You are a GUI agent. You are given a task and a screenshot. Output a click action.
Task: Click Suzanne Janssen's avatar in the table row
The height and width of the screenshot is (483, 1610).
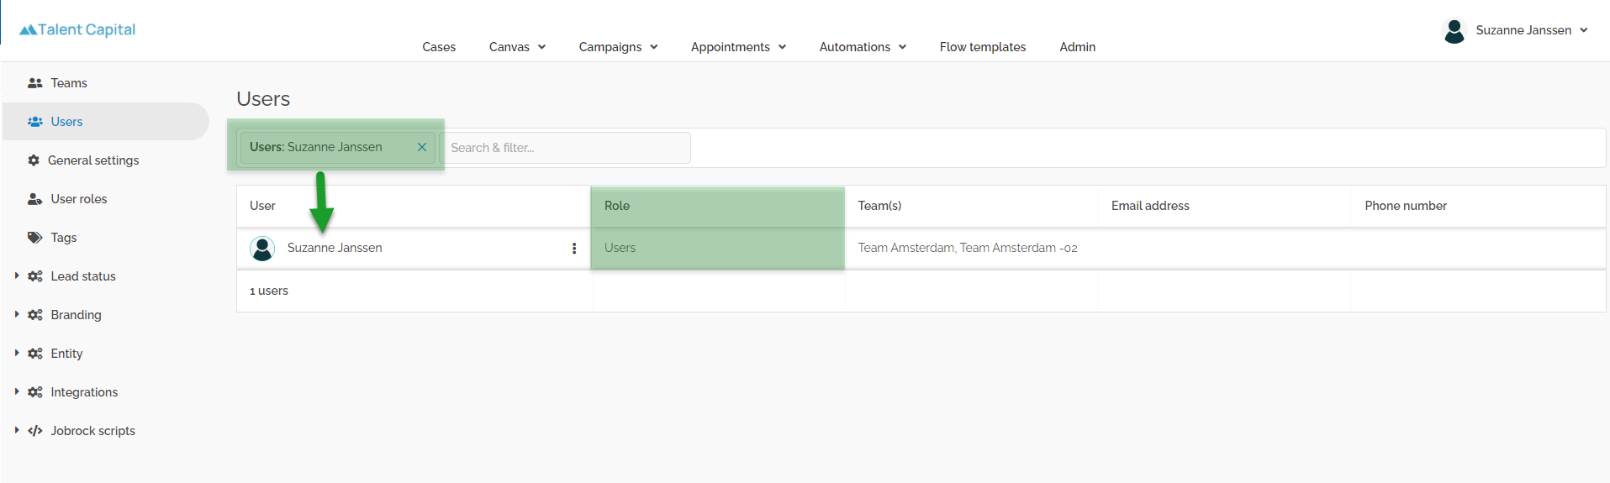(262, 249)
